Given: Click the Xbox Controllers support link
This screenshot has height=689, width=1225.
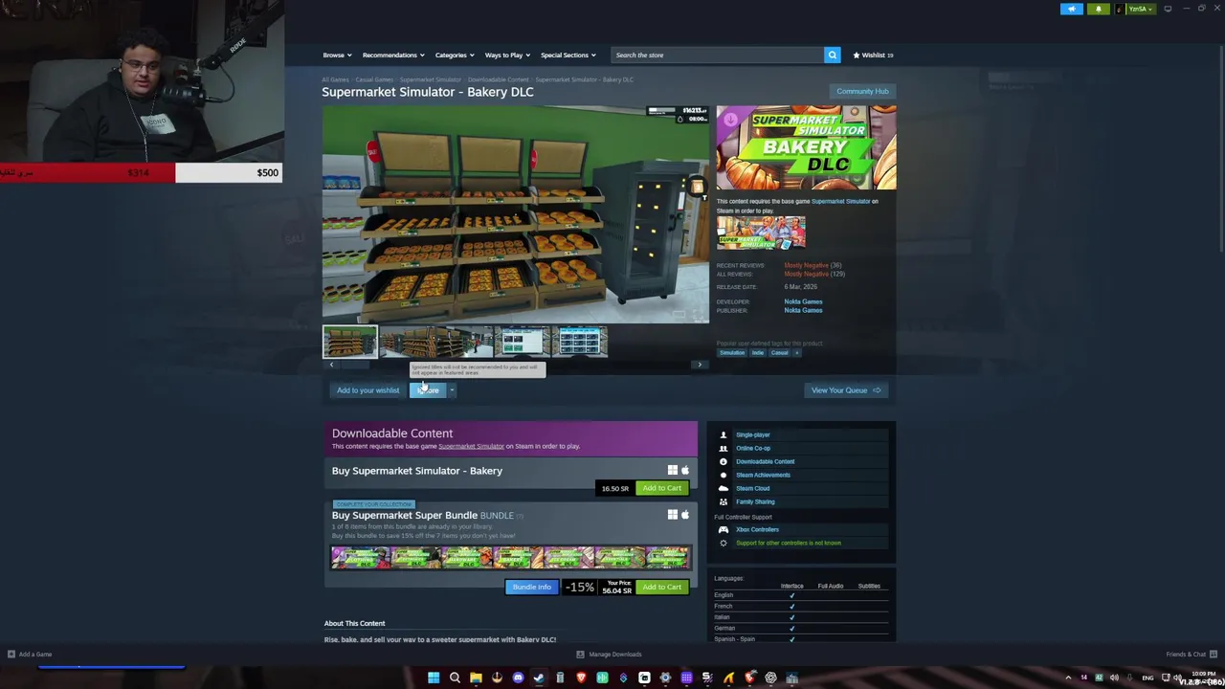Looking at the screenshot, I should pos(757,529).
